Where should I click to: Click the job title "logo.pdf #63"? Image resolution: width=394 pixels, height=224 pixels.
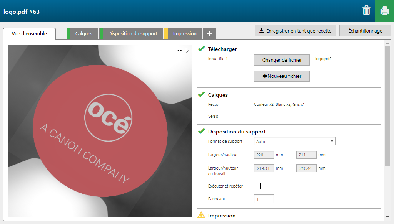coord(22,12)
